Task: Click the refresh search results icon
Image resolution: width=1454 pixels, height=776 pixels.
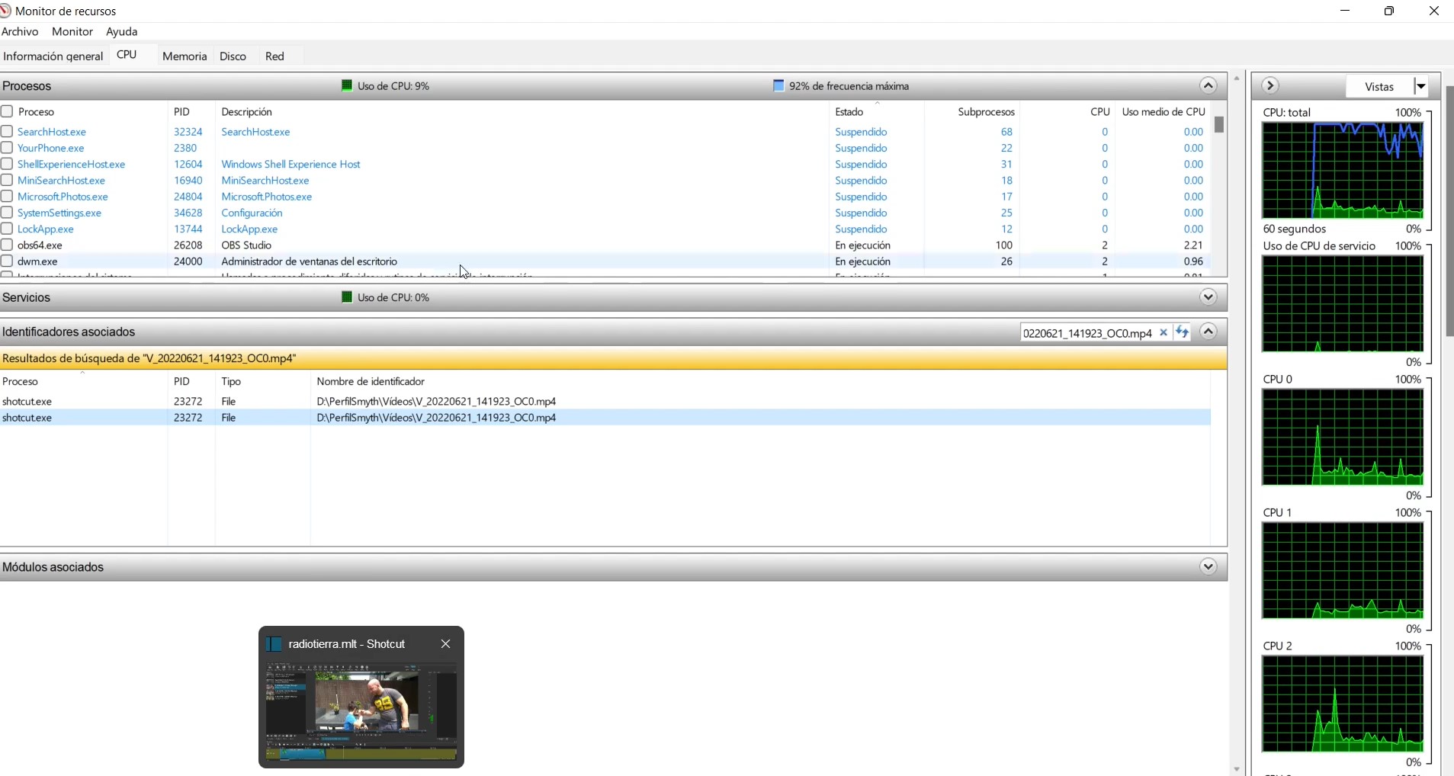Action: [x=1182, y=332]
